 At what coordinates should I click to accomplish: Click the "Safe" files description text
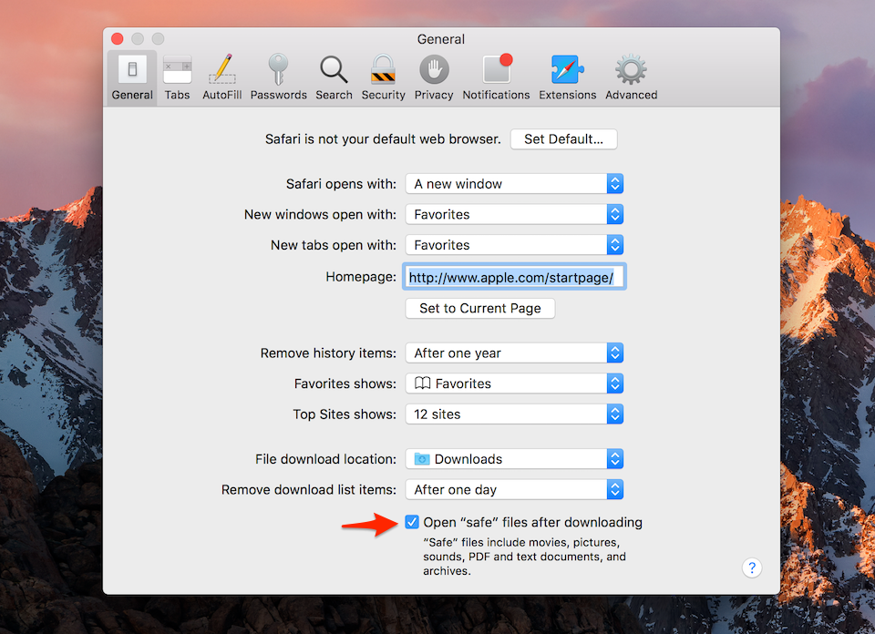(524, 557)
